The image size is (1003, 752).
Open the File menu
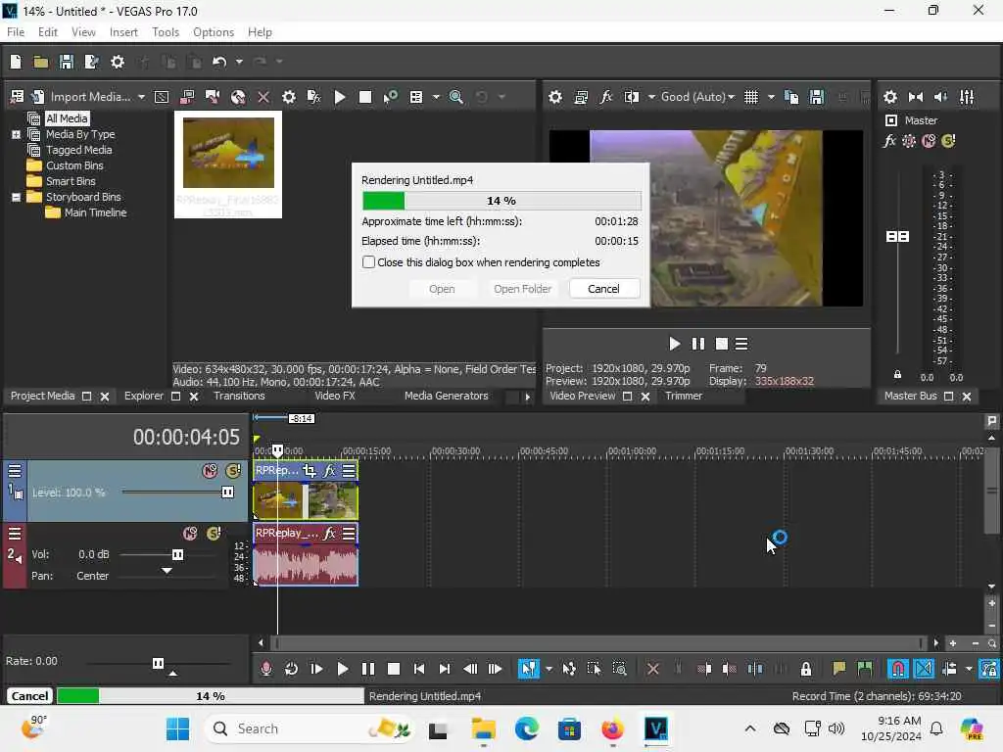pyautogui.click(x=16, y=32)
